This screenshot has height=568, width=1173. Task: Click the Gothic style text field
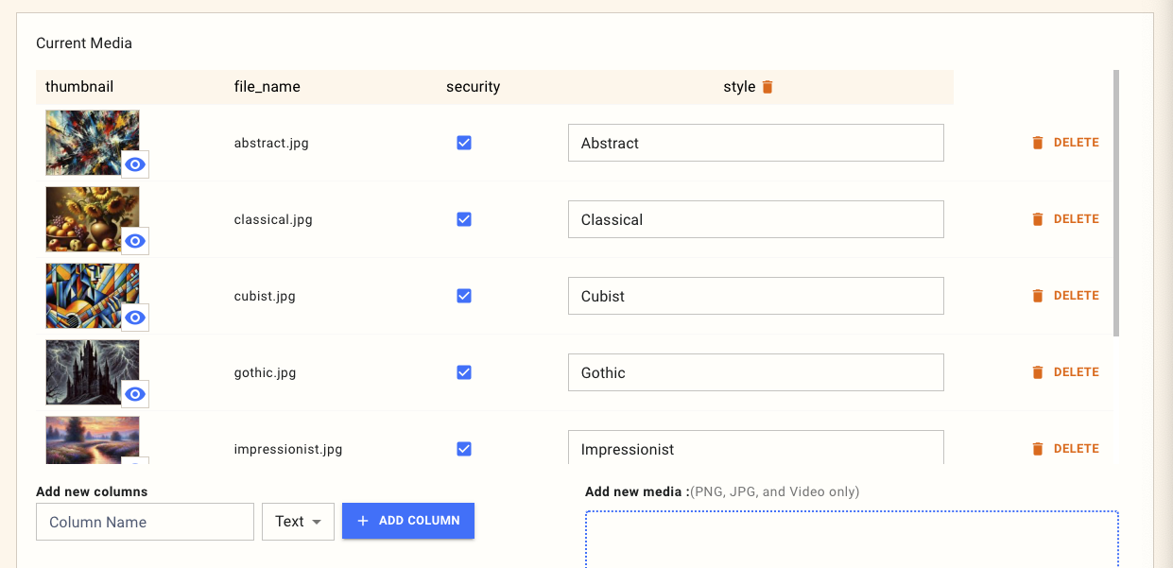click(x=755, y=372)
